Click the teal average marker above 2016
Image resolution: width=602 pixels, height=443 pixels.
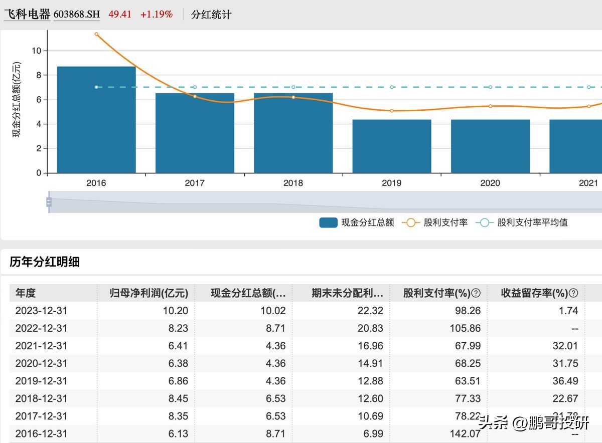[x=96, y=87]
